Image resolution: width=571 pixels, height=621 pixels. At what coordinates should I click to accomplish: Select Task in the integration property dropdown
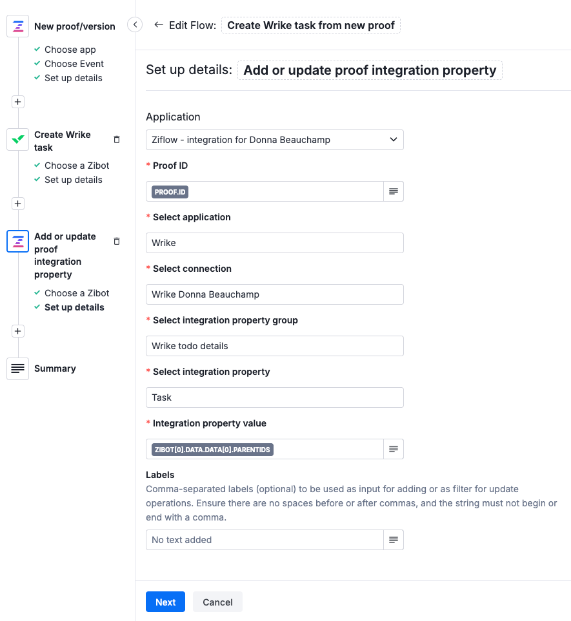pyautogui.click(x=274, y=397)
